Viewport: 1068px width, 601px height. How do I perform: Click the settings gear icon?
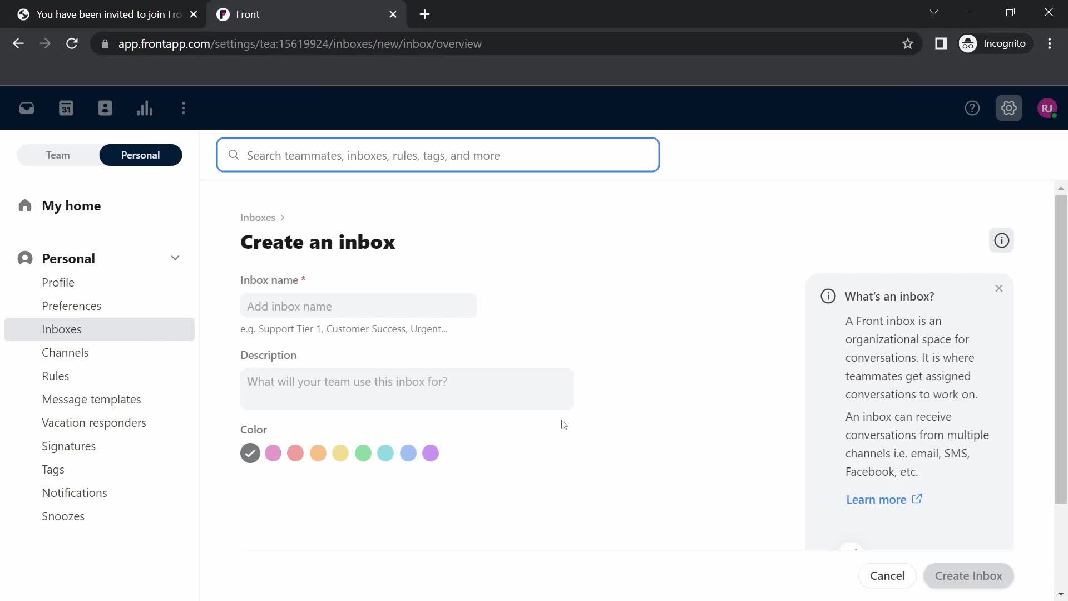click(1008, 108)
